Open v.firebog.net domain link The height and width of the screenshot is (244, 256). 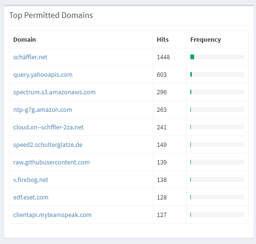pyautogui.click(x=31, y=180)
